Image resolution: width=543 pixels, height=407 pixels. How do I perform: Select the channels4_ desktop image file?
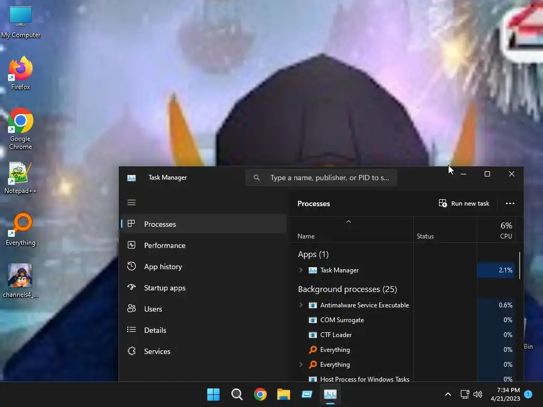point(21,280)
